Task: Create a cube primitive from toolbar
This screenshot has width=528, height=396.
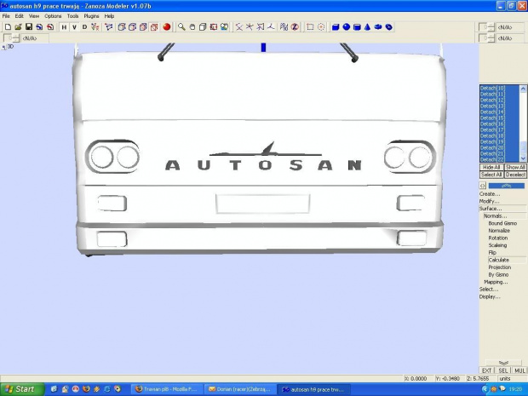Action: click(x=336, y=26)
